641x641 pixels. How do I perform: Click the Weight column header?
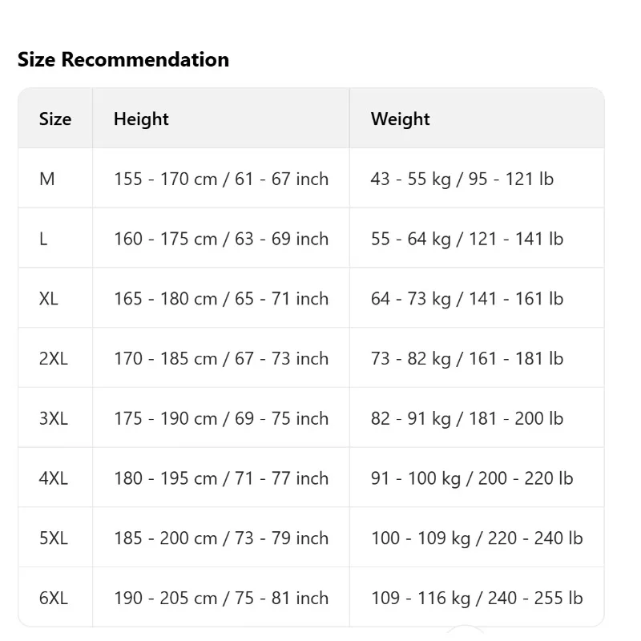(x=400, y=119)
